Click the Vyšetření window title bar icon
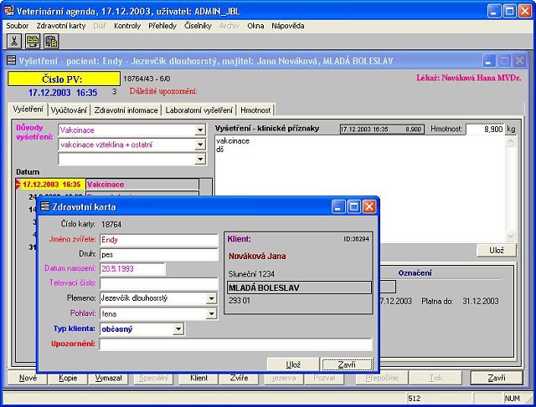The height and width of the screenshot is (407, 536). [x=11, y=61]
